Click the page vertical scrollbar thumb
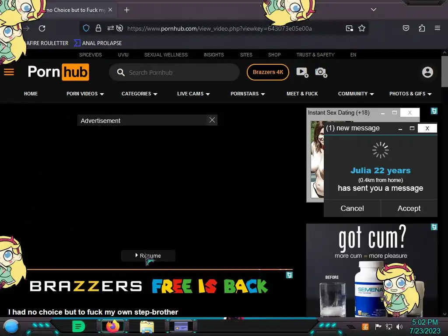Image resolution: width=448 pixels, height=336 pixels. coord(444,71)
